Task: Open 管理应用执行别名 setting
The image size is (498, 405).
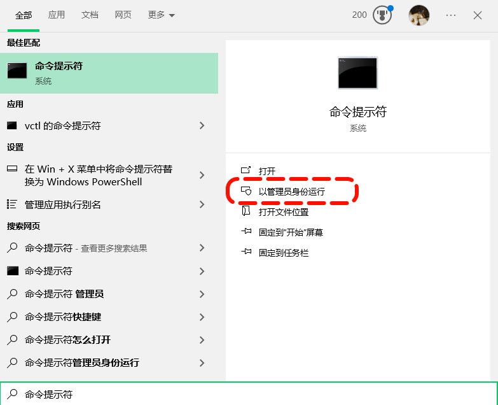Action: [109, 204]
